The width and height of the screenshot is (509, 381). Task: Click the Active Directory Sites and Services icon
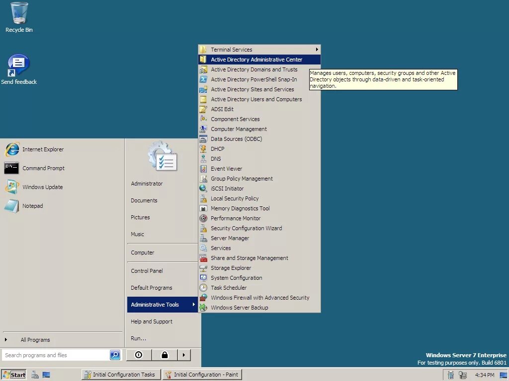(x=203, y=89)
